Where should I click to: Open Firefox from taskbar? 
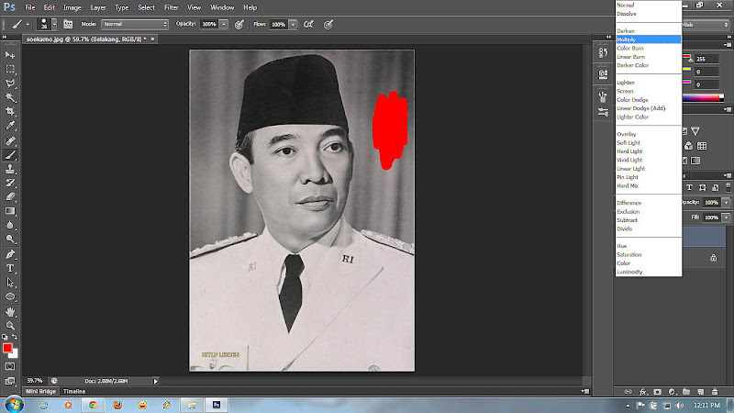click(117, 405)
